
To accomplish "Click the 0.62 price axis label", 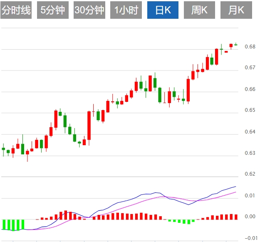I will [250, 174].
